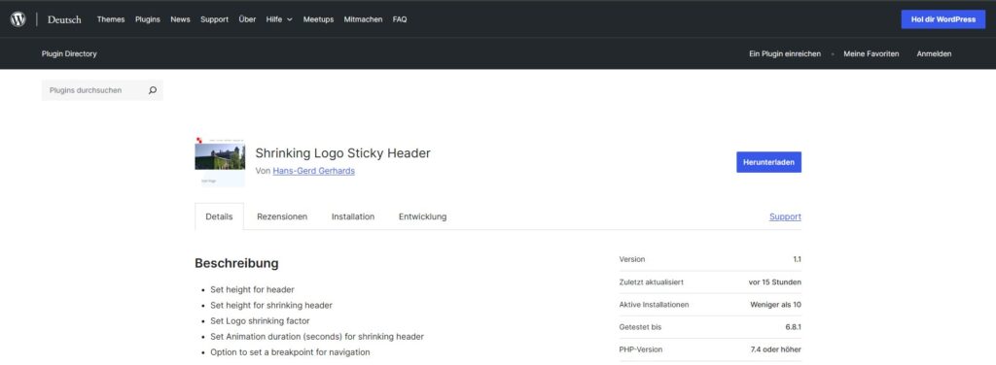Click 'Set height for shrinking header' bullet
Screen dimensions: 996x365
[271, 306]
